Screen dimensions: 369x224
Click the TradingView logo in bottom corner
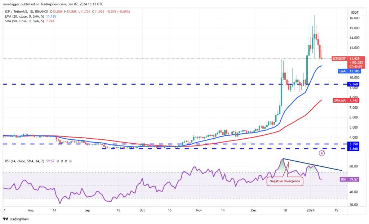[x=15, y=219]
